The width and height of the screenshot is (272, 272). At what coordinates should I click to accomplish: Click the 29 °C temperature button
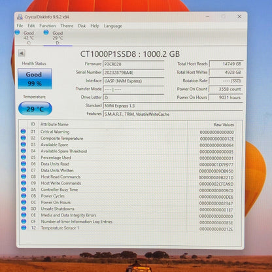click(x=35, y=109)
